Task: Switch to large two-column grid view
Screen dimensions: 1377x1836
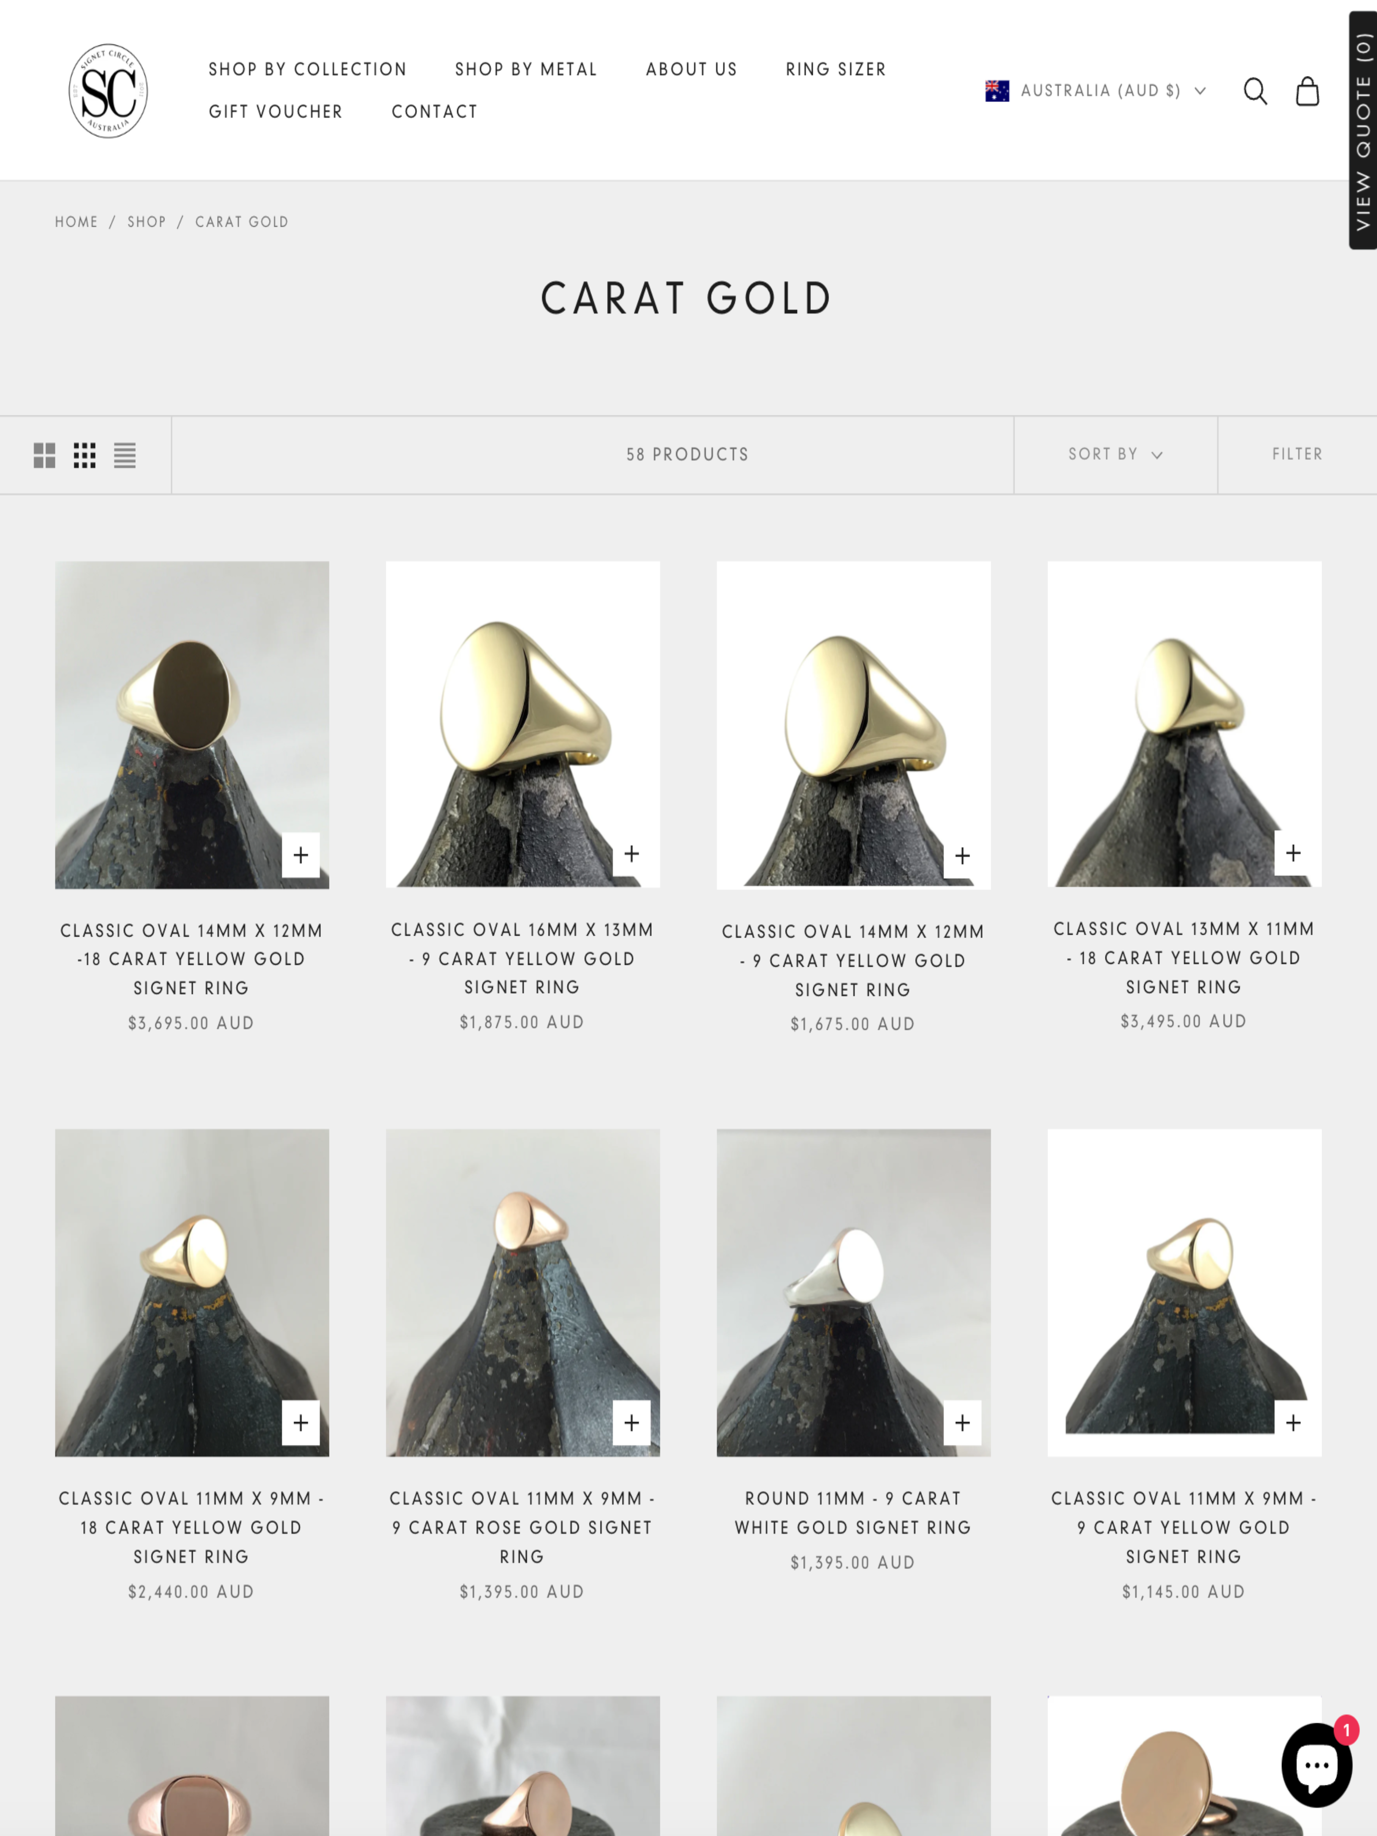Action: point(44,455)
